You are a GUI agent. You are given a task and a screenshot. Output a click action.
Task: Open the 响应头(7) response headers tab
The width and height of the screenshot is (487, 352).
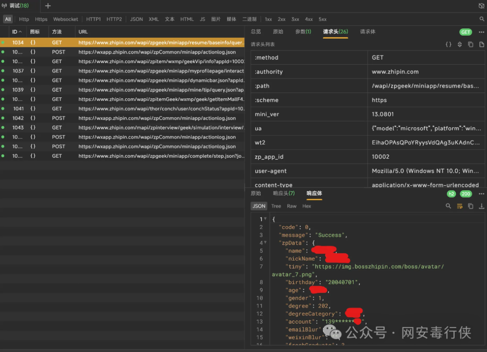(x=284, y=193)
